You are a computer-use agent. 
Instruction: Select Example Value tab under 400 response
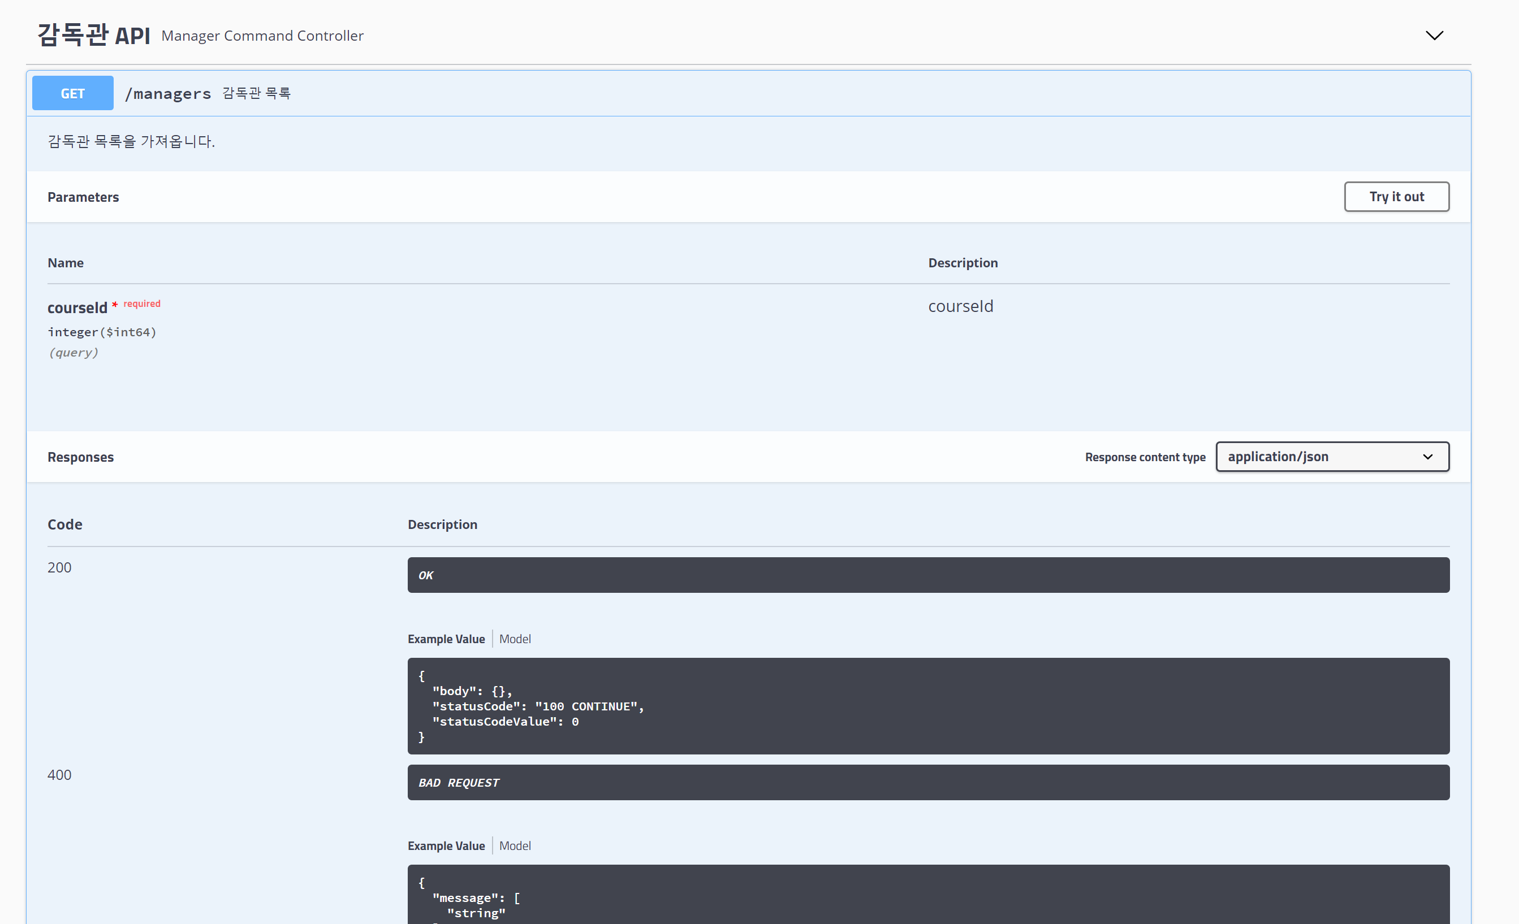coord(446,846)
